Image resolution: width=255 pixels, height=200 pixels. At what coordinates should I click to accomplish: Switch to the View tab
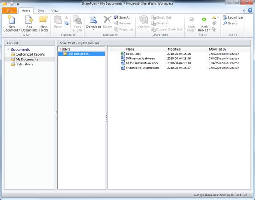(55, 11)
